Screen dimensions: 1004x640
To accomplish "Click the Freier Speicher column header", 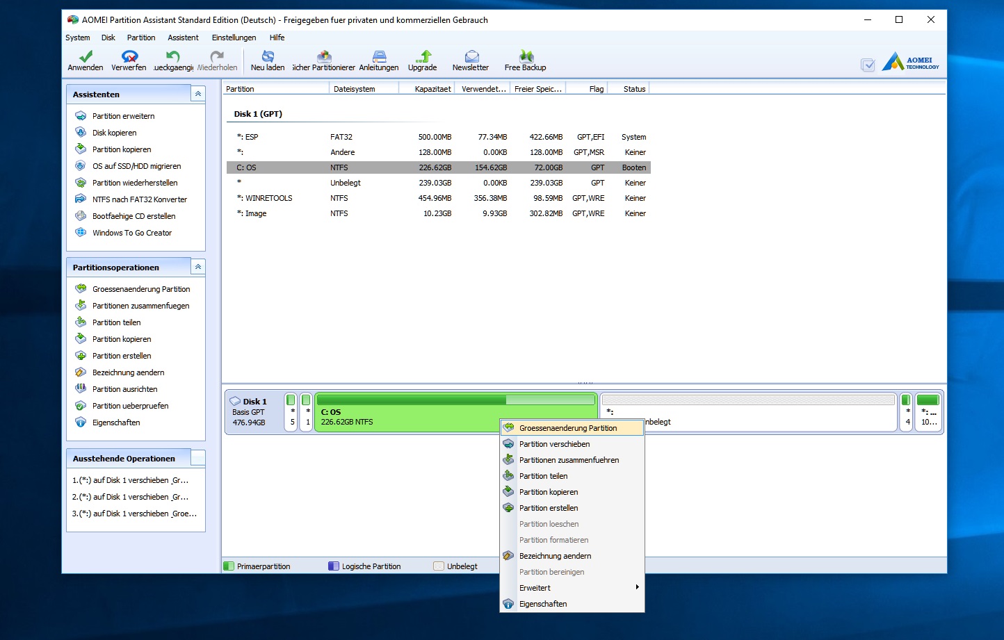I will (538, 89).
